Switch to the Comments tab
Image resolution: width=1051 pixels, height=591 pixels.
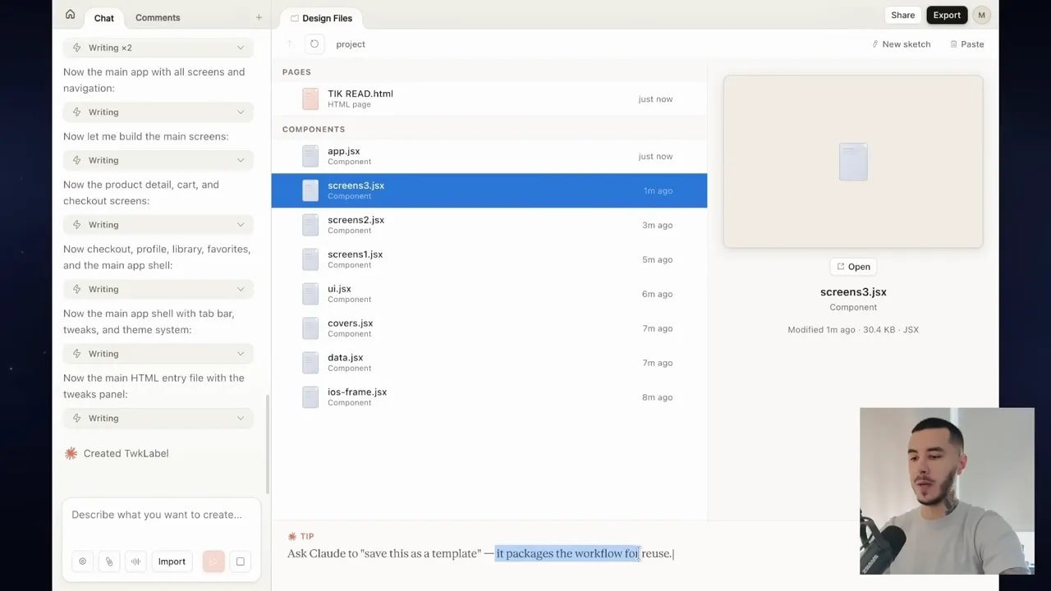coord(158,17)
